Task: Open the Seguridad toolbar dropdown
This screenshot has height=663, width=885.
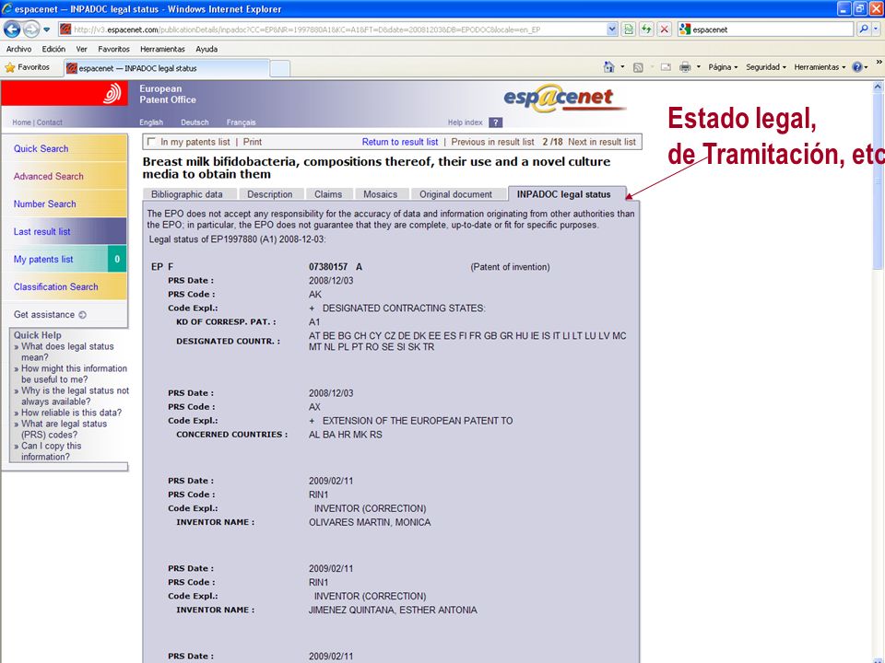Action: click(766, 67)
